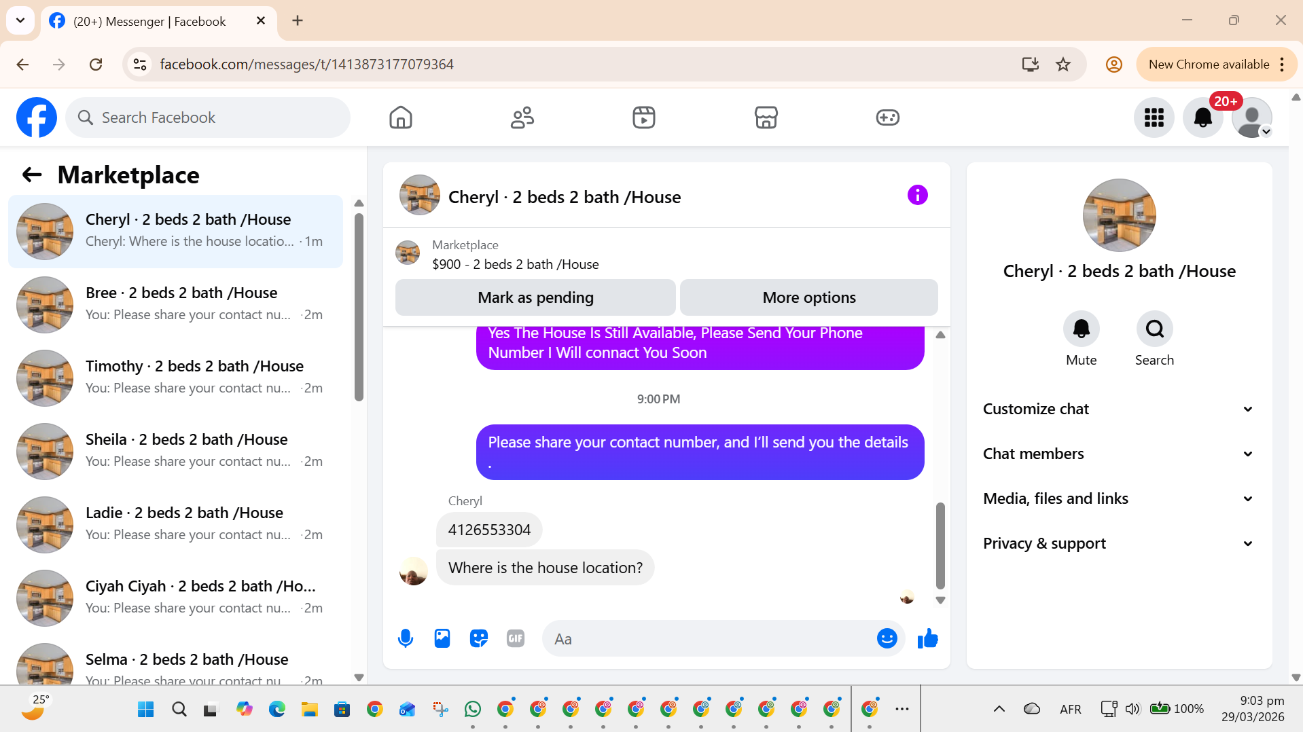The width and height of the screenshot is (1303, 732).
Task: Open the Gaming controller icon
Action: pos(887,117)
